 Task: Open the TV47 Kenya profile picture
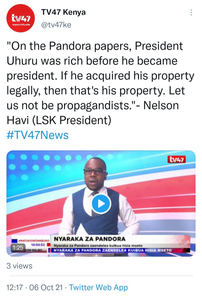point(20,18)
